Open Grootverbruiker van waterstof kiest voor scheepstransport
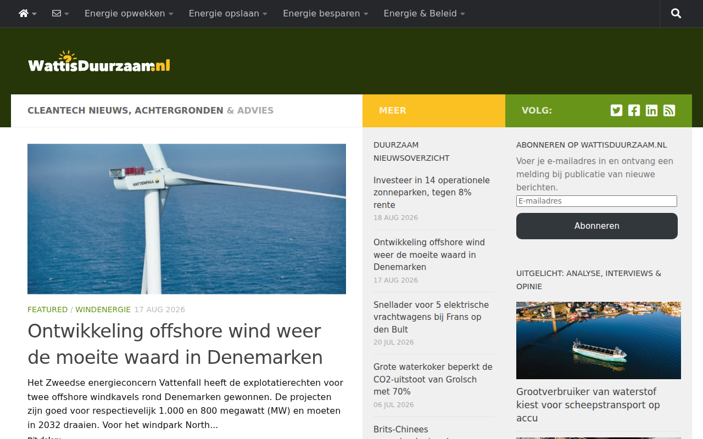The height and width of the screenshot is (439, 703). (x=588, y=405)
